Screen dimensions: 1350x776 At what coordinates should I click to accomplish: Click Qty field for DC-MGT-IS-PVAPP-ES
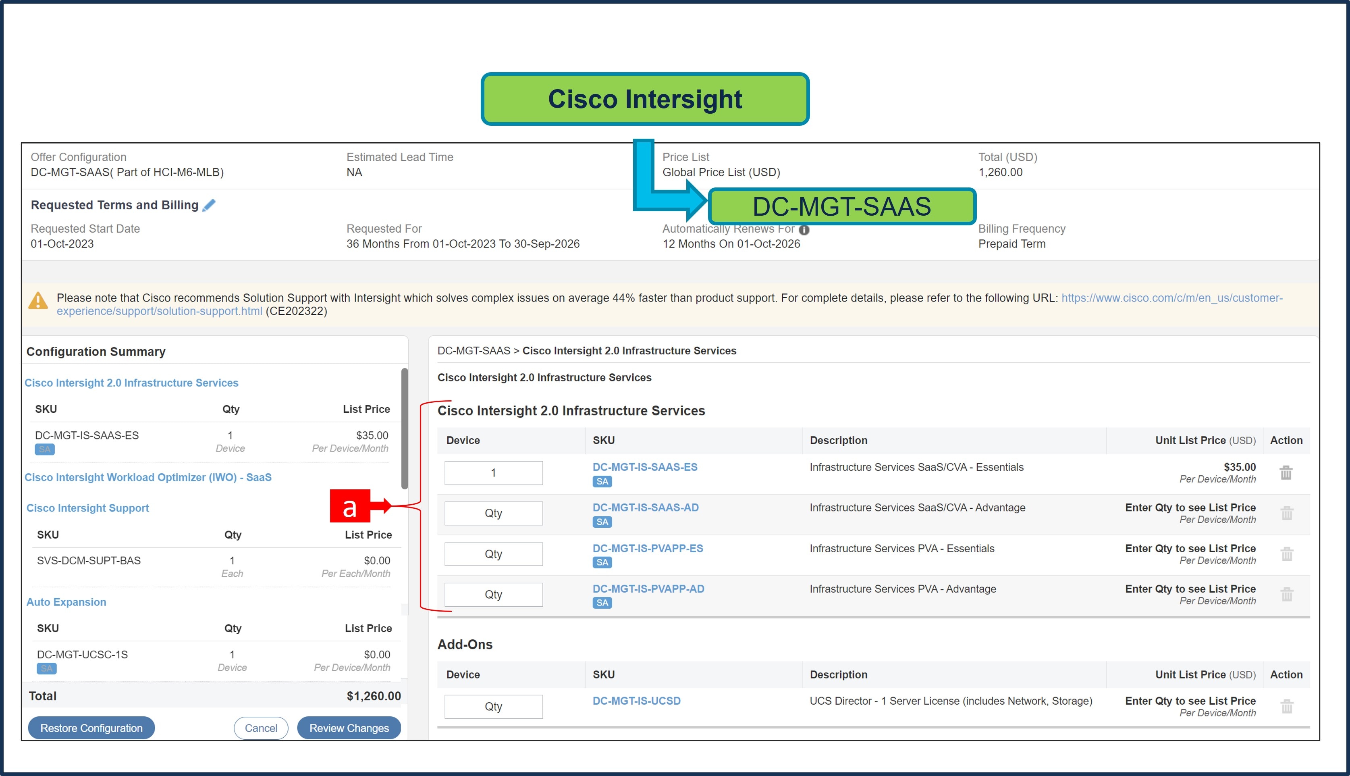[493, 554]
